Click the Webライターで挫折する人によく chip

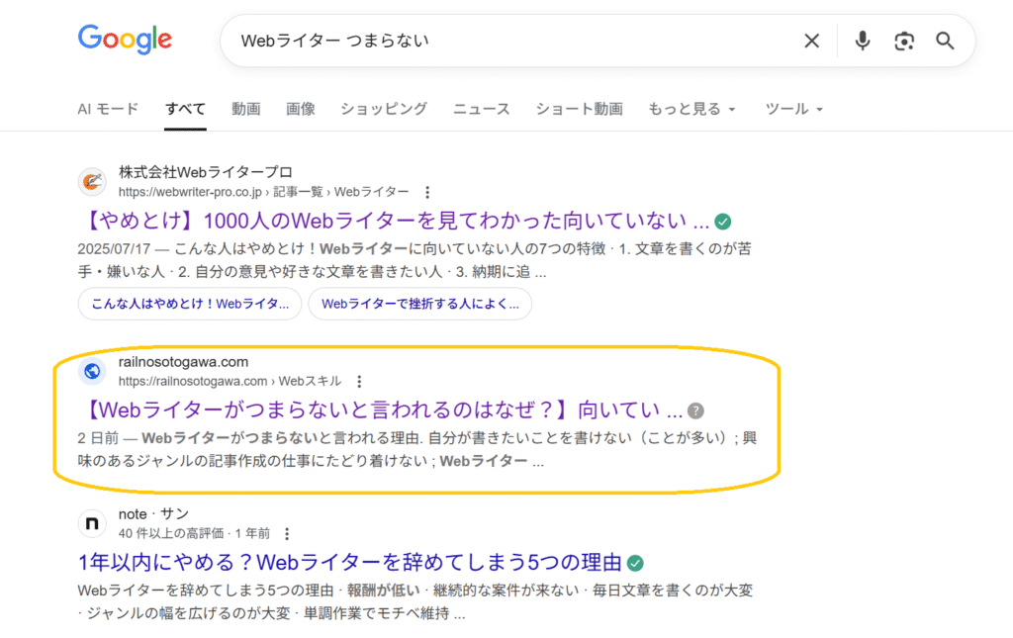tap(419, 305)
